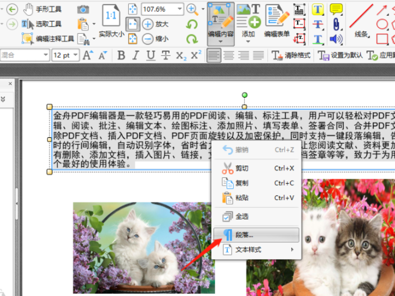This screenshot has width=395, height=296.
Task: Open the 添加 add content tool
Action: (x=248, y=23)
